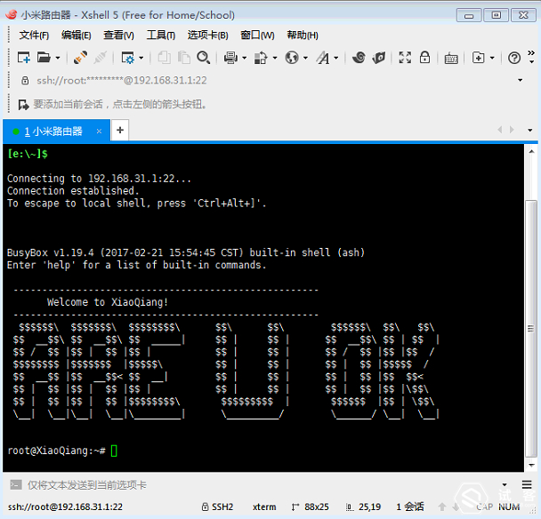Expand the address bar history dropdown
The width and height of the screenshot is (541, 519).
pos(520,80)
